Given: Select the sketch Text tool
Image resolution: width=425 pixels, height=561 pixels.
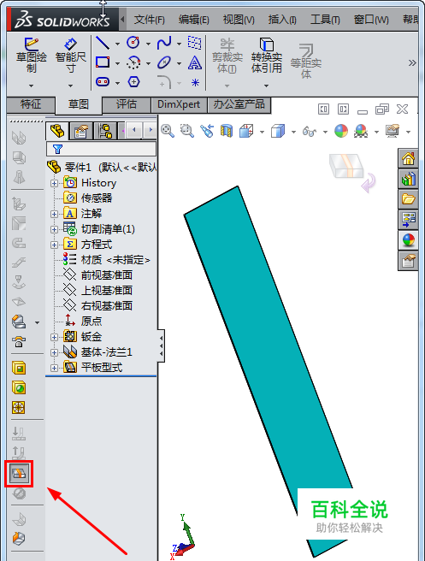Looking at the screenshot, I should [x=195, y=62].
